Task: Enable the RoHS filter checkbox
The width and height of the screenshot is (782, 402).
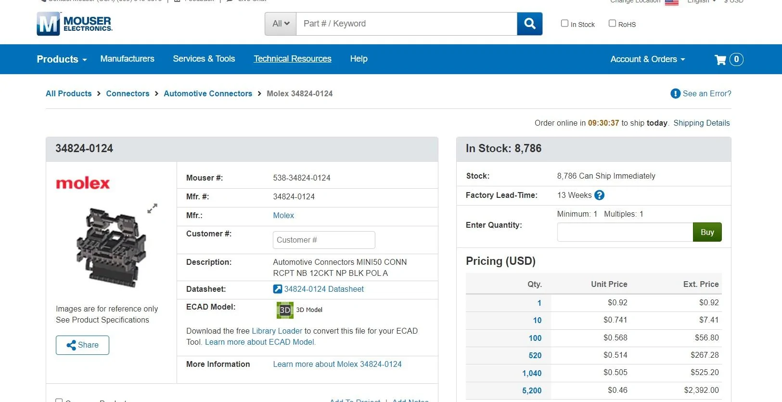Action: click(x=612, y=23)
